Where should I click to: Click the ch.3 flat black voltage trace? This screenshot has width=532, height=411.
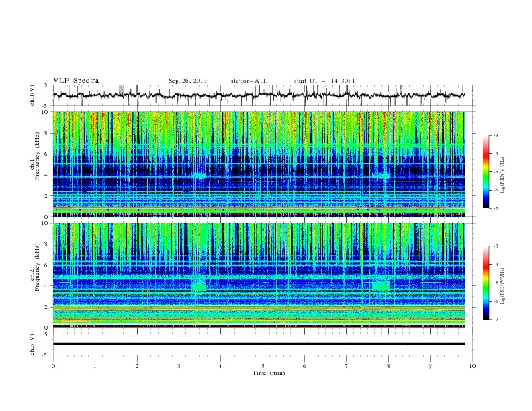[x=259, y=344]
